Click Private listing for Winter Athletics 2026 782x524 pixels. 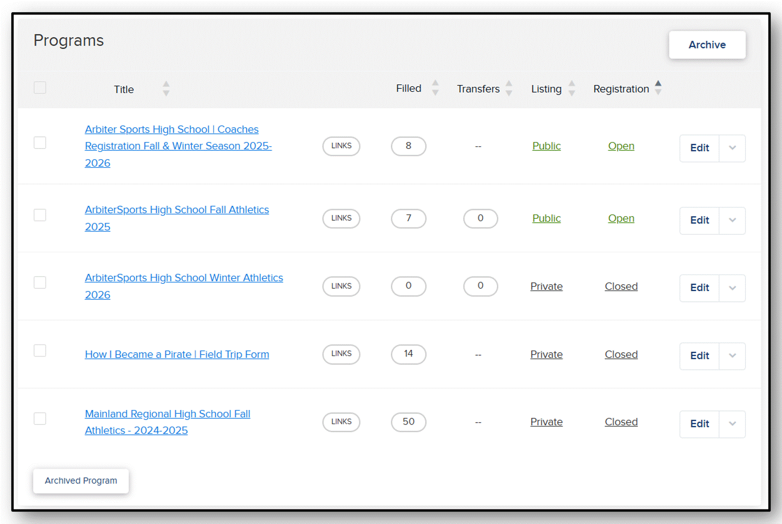click(x=546, y=286)
